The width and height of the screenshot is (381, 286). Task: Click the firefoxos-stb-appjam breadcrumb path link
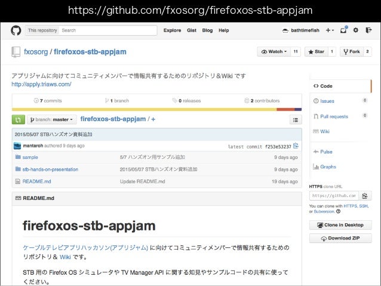pos(113,119)
